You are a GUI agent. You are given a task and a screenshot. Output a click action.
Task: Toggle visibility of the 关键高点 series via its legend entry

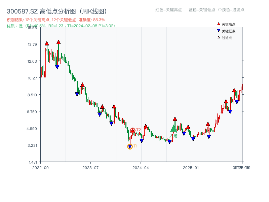[x=229, y=24]
